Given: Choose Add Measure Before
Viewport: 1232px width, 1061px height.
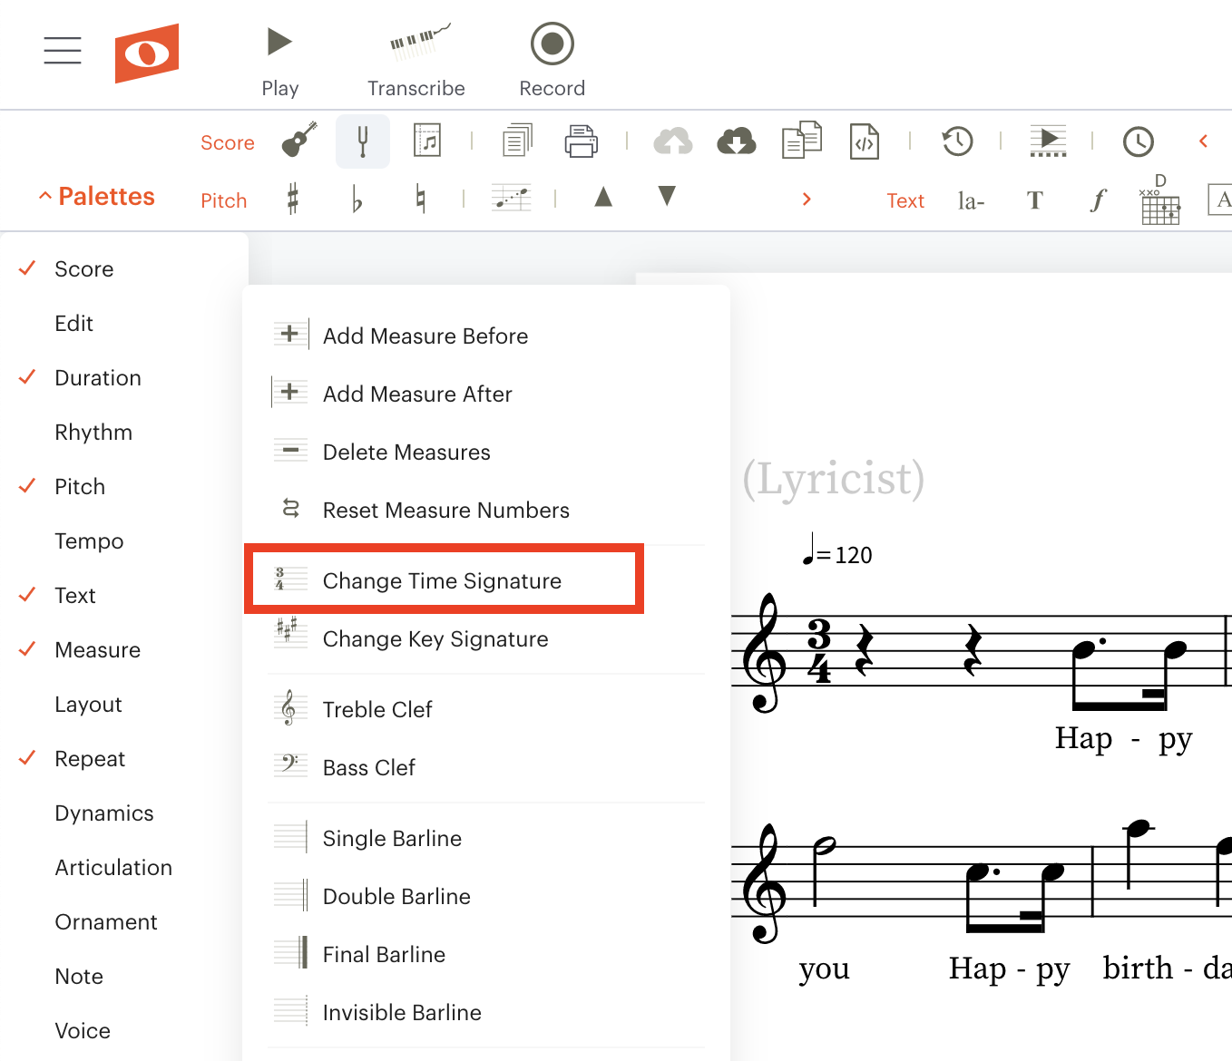Looking at the screenshot, I should (486, 336).
